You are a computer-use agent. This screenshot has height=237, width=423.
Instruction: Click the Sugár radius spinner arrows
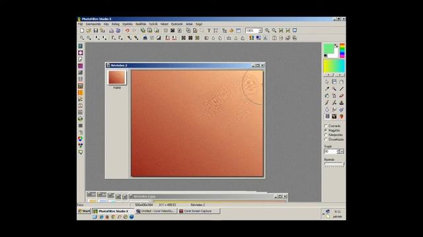(x=338, y=151)
